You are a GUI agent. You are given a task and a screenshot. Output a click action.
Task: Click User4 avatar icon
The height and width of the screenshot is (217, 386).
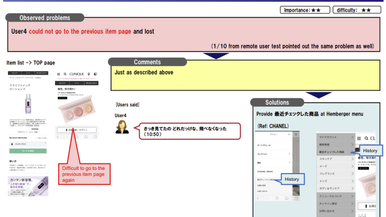tap(122, 127)
